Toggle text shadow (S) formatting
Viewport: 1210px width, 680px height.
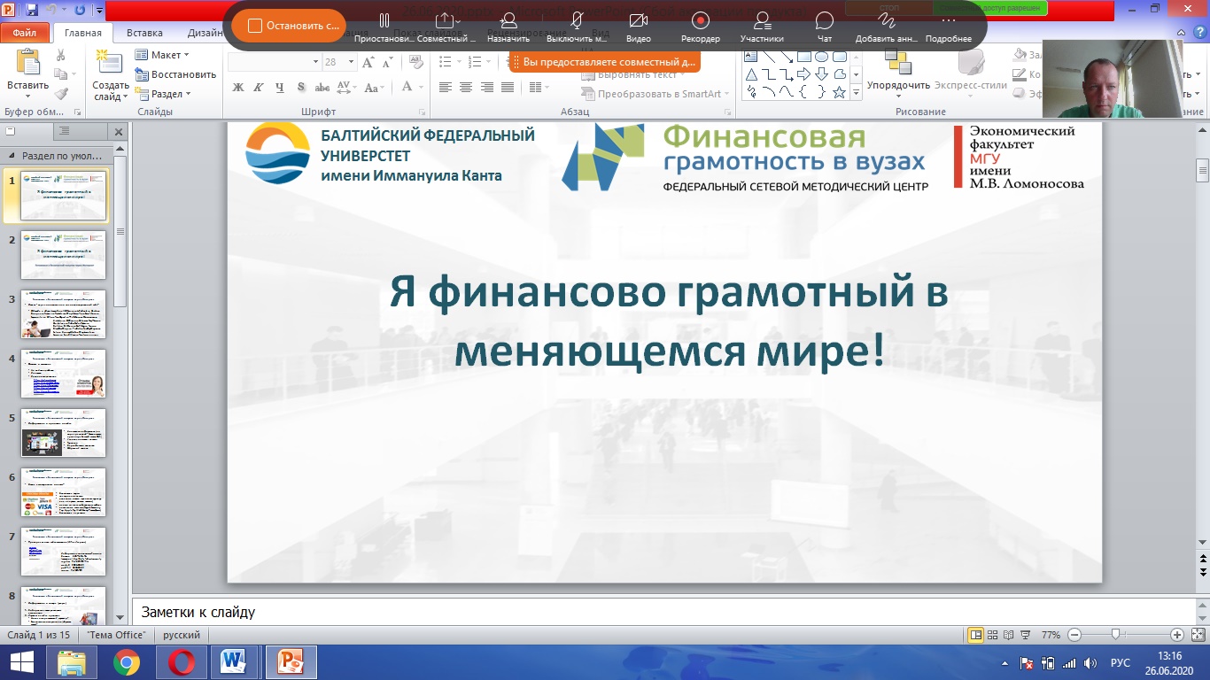click(301, 87)
